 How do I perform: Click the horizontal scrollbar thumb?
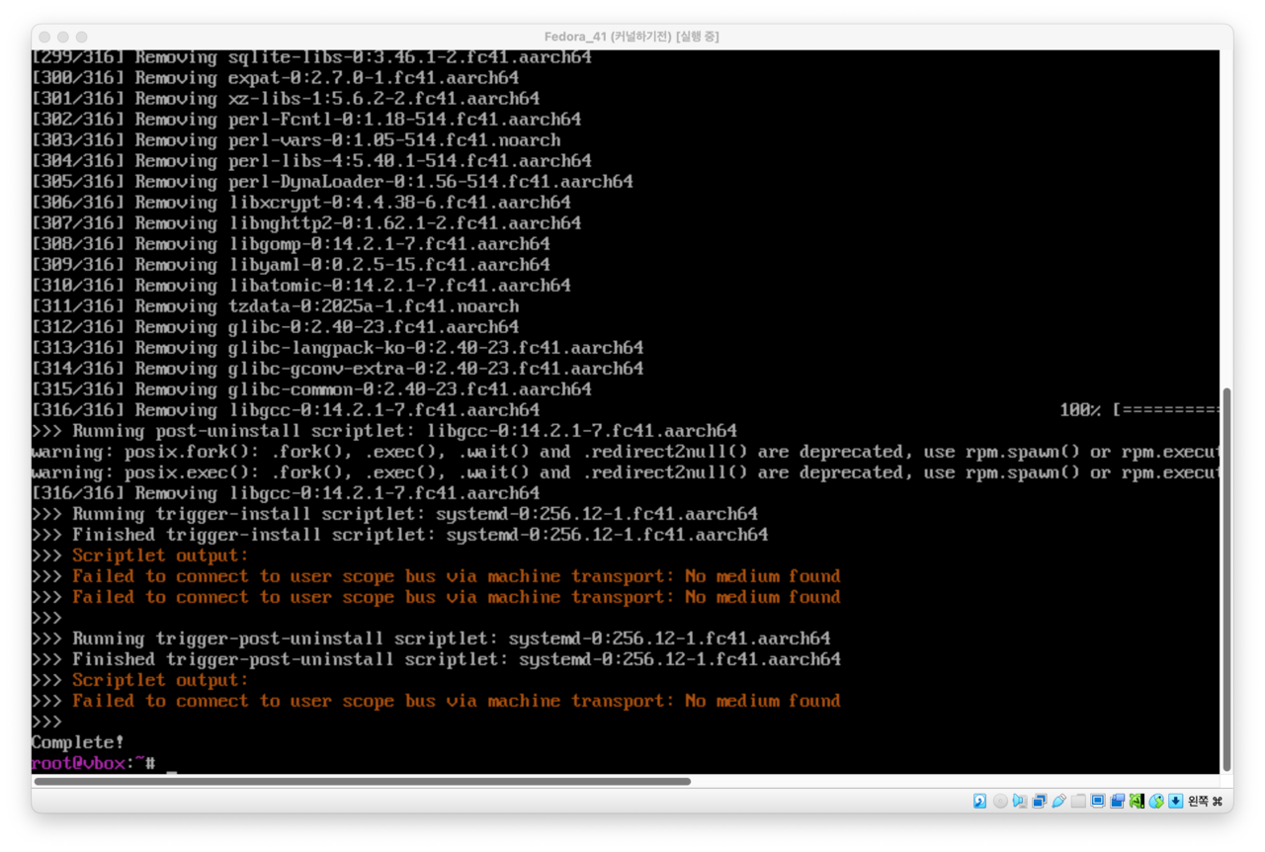pyautogui.click(x=362, y=781)
